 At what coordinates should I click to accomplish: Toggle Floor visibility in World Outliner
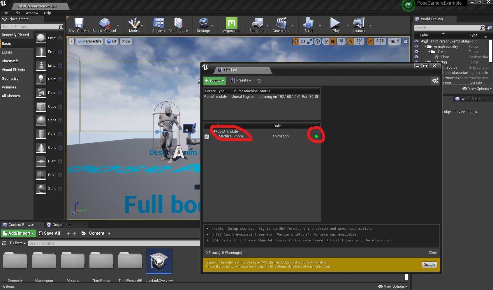pyautogui.click(x=416, y=57)
